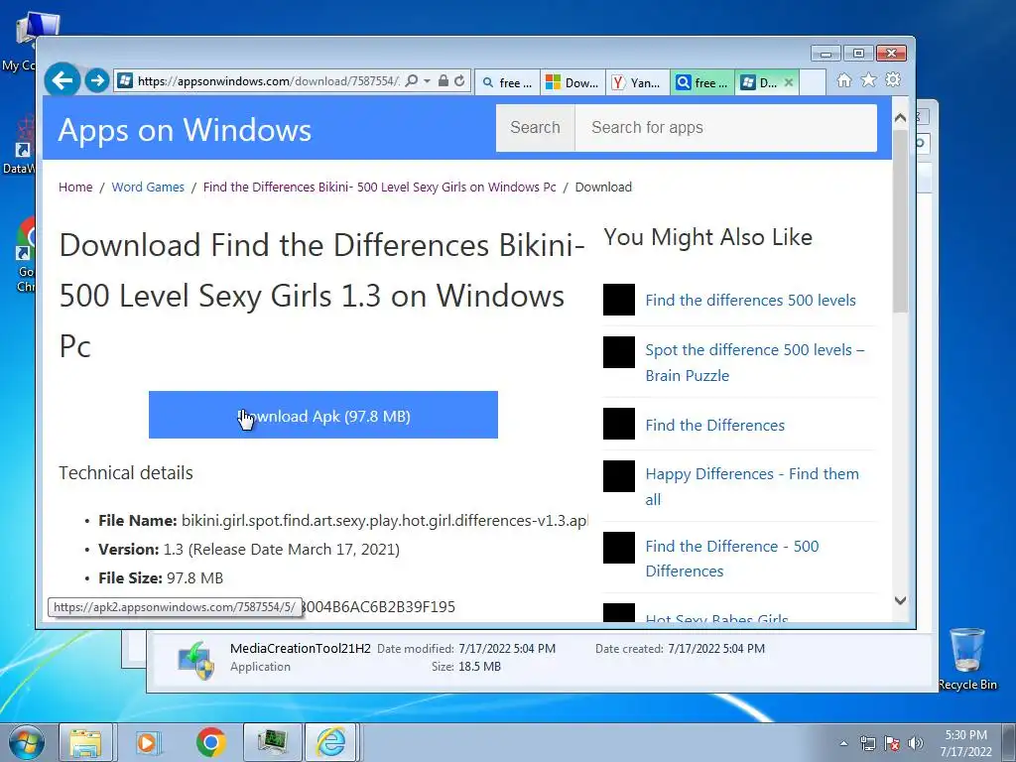The width and height of the screenshot is (1016, 762).
Task: Click the address bar URL field
Action: (x=268, y=81)
